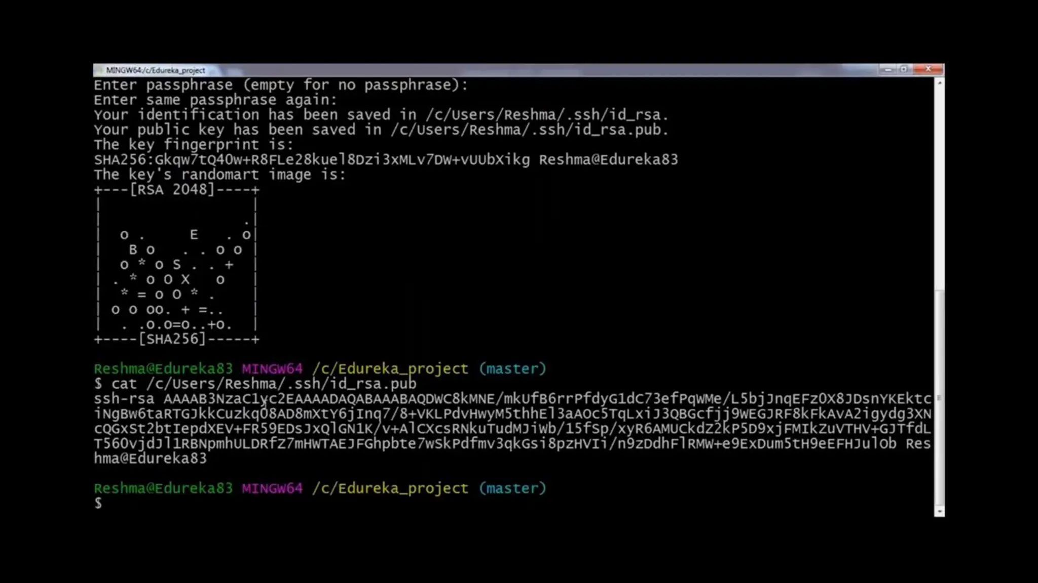Image resolution: width=1038 pixels, height=583 pixels.
Task: Click 'The key's randomart image is:' line
Action: pos(219,175)
